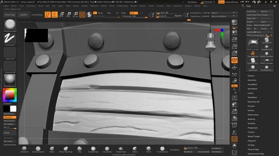This screenshot has width=279, height=156.
Task: Click the Gizmo 3D toggle icon
Action: coord(82,14)
